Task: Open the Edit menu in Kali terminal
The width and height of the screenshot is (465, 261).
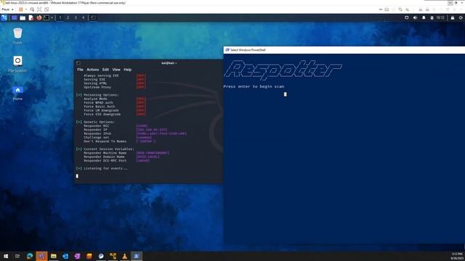Action: click(x=105, y=70)
